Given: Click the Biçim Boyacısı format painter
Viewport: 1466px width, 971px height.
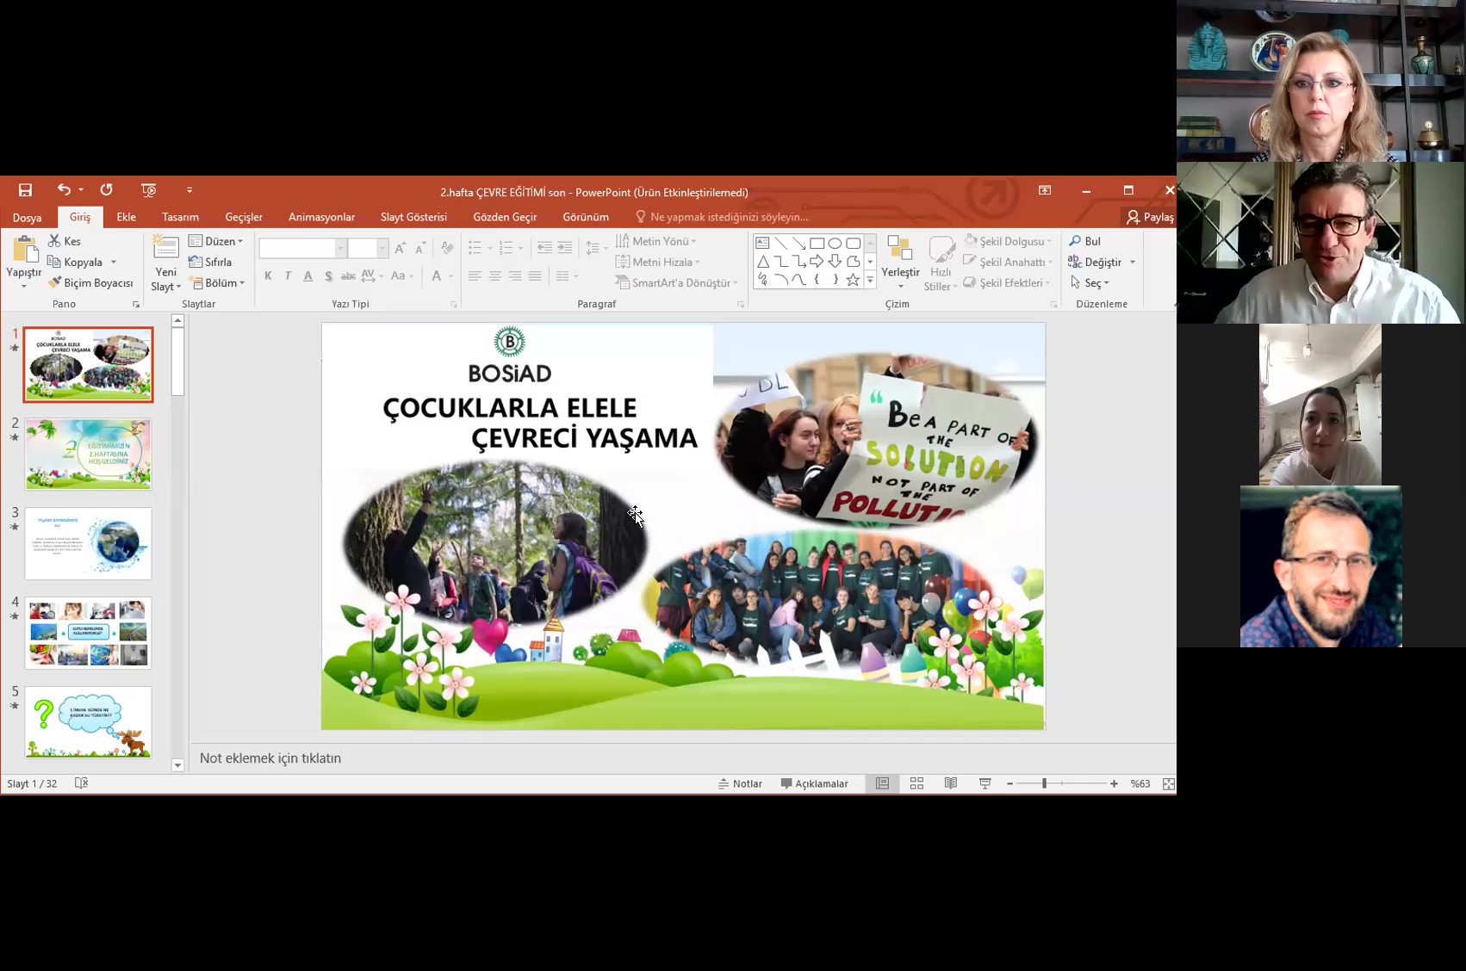Looking at the screenshot, I should coord(90,283).
